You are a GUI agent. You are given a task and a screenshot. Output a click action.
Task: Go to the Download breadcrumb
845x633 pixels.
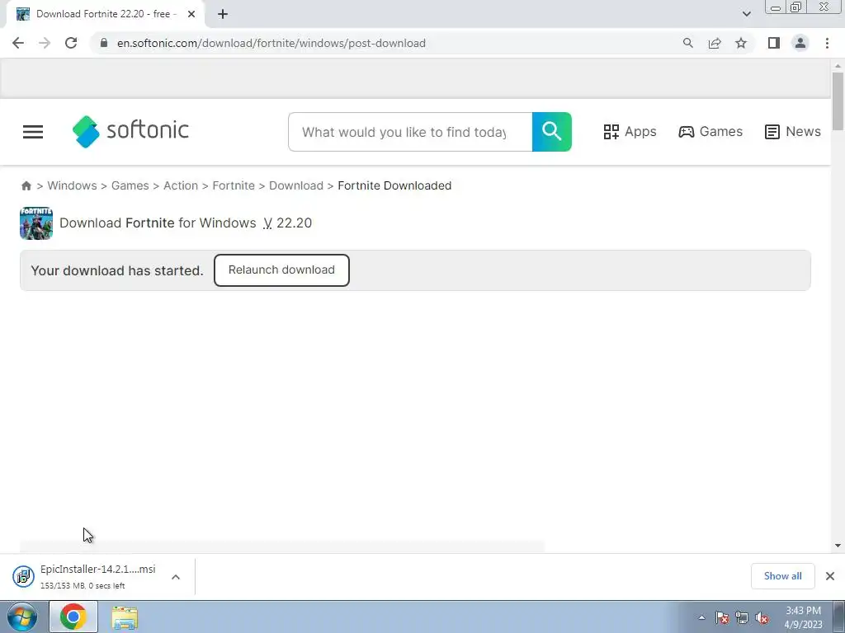296,185
